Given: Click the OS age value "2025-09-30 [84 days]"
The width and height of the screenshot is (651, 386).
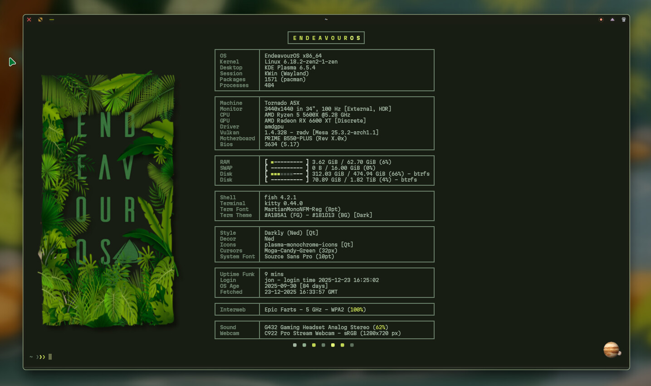Looking at the screenshot, I should point(296,286).
